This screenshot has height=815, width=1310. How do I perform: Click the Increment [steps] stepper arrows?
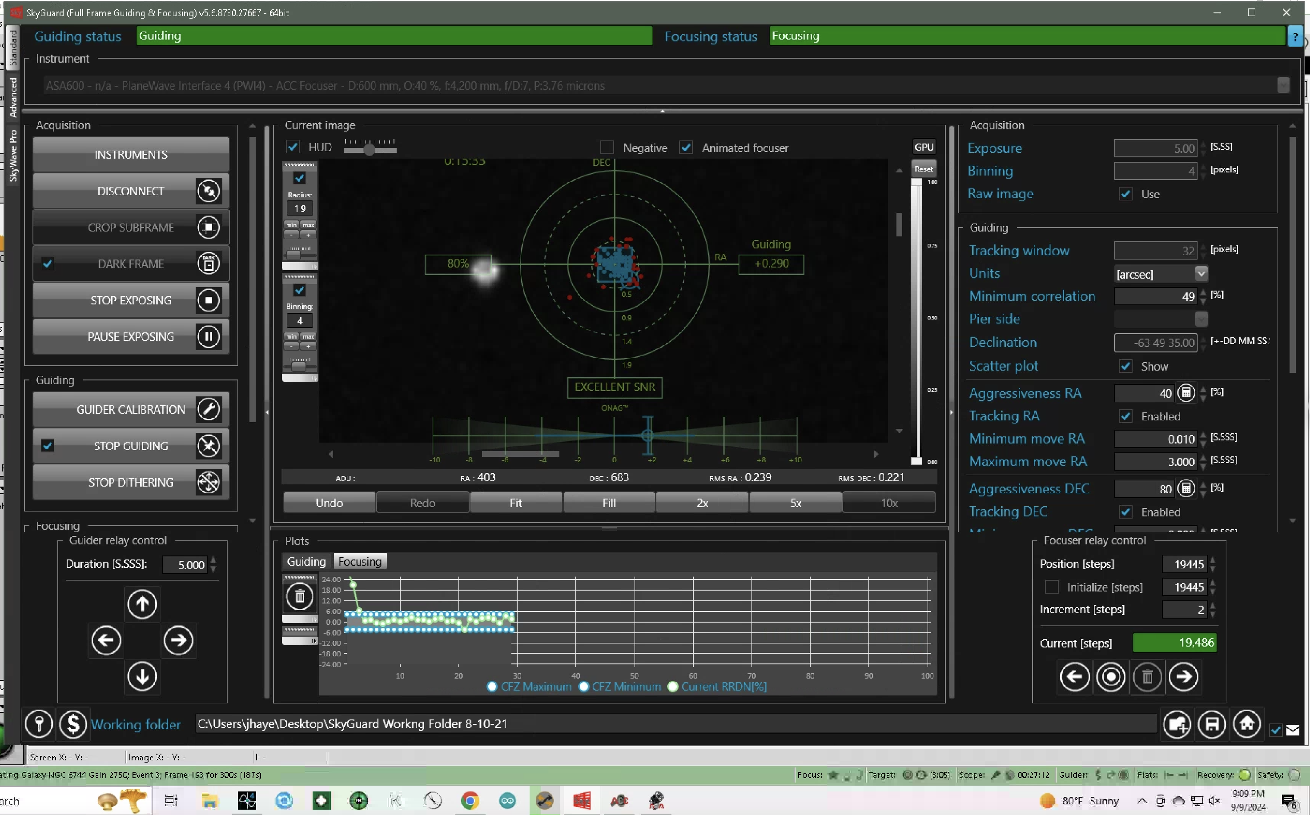(1212, 610)
